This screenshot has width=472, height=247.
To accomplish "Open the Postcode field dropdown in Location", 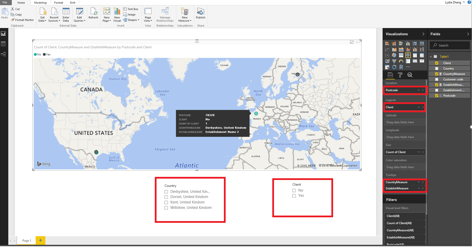I will point(419,90).
